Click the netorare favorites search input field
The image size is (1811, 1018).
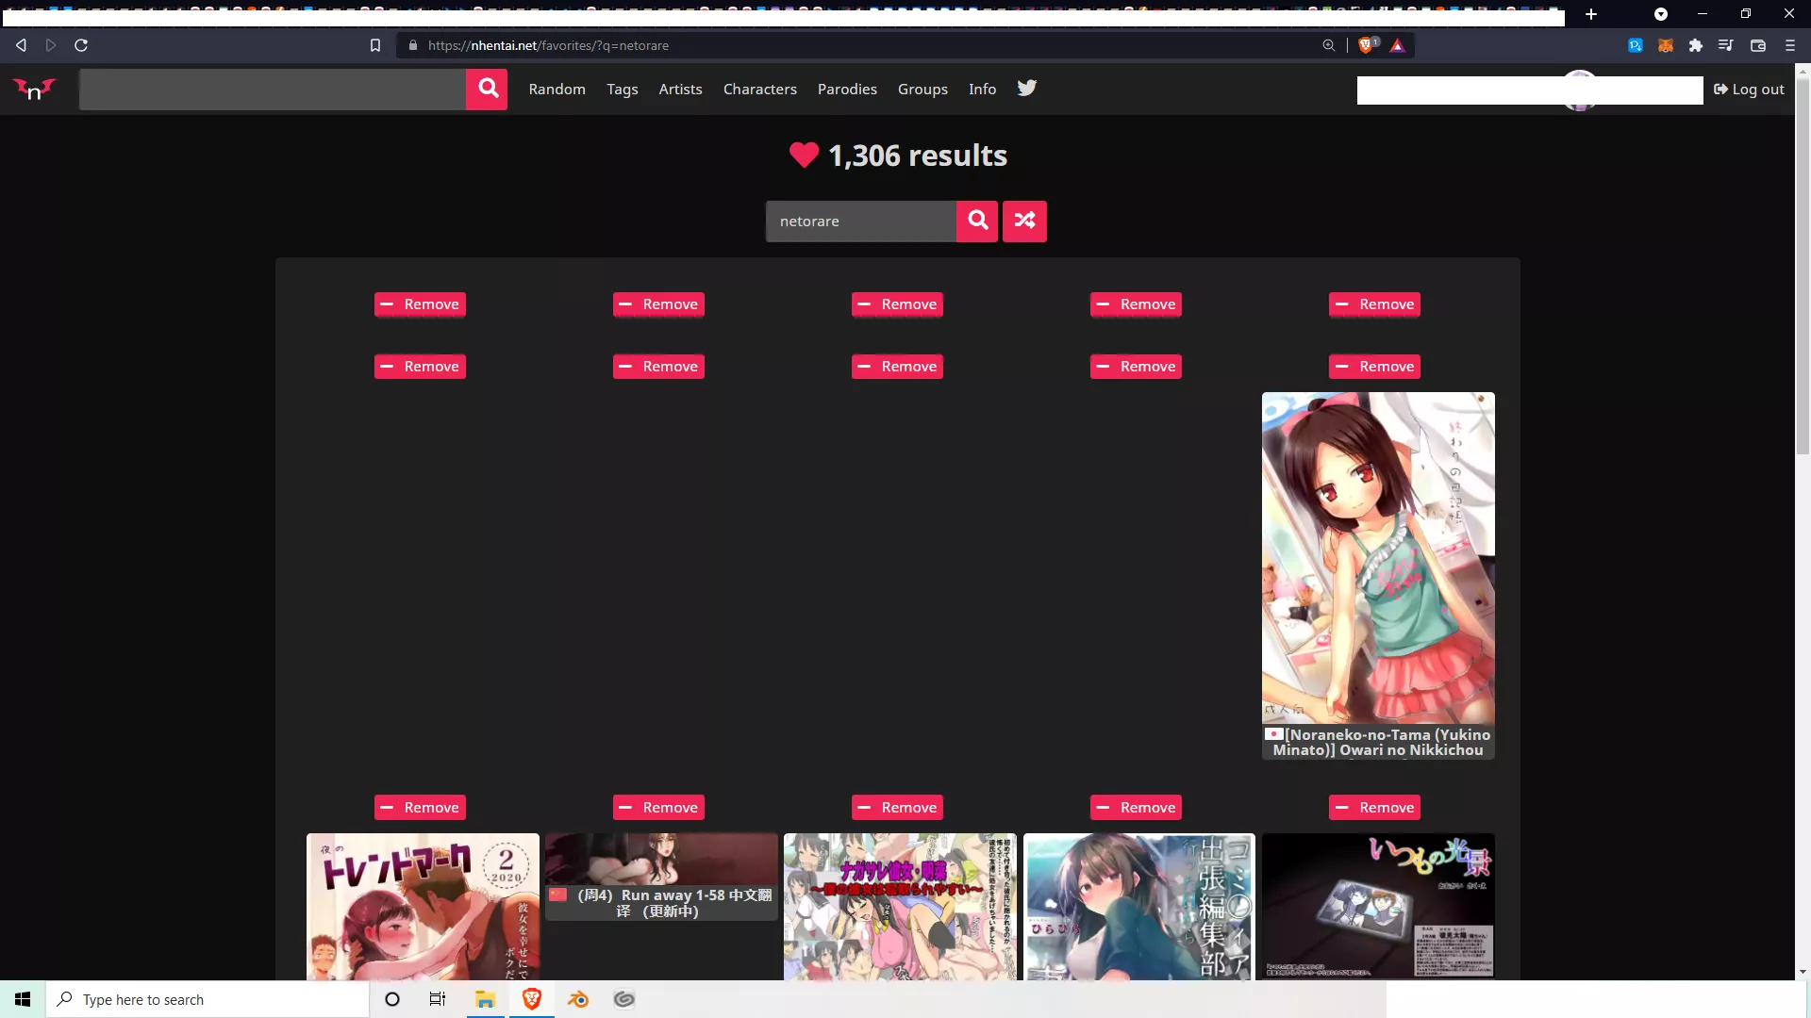click(860, 221)
